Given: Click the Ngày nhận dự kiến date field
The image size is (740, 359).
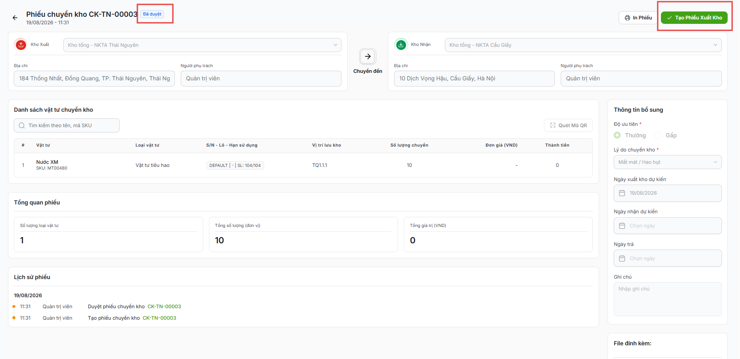Looking at the screenshot, I should pyautogui.click(x=668, y=226).
